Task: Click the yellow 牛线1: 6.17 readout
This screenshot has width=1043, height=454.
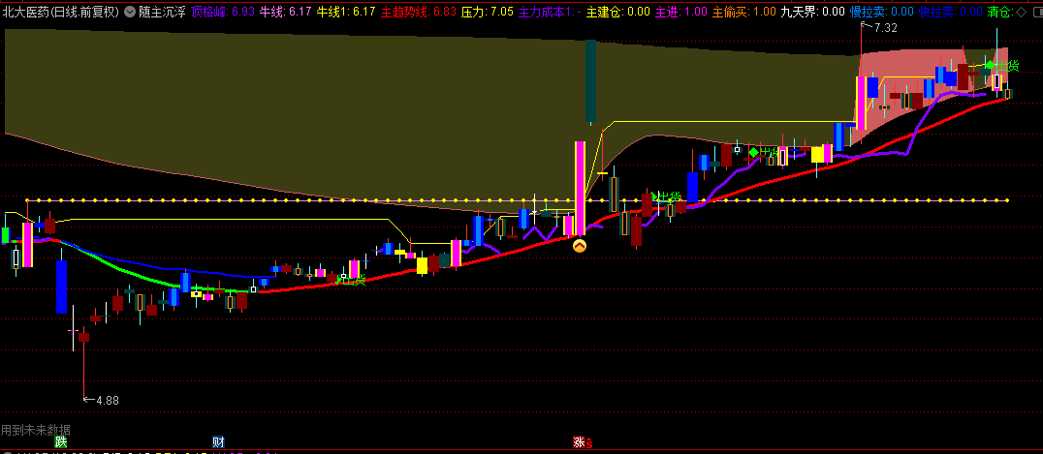Action: (x=345, y=12)
